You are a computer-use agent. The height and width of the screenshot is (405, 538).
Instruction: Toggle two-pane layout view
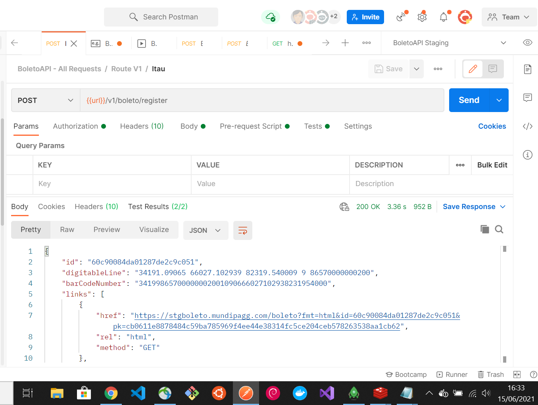click(517, 375)
